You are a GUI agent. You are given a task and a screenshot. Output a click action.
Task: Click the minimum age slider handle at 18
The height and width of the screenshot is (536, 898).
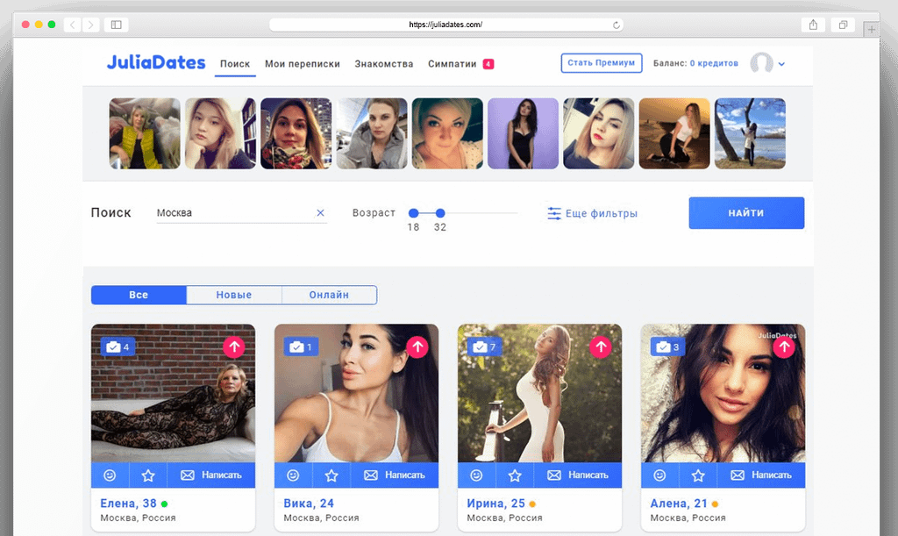[414, 213]
